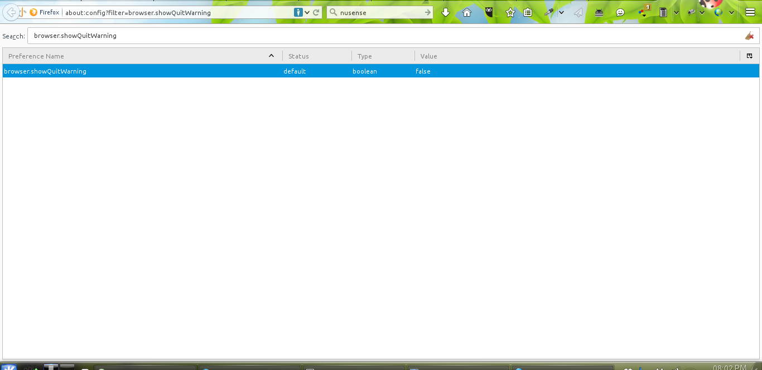
Task: Activate the eyedropper color picker tool
Action: coord(549,12)
